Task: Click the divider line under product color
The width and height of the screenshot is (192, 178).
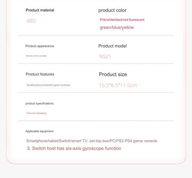Action: point(96,35)
